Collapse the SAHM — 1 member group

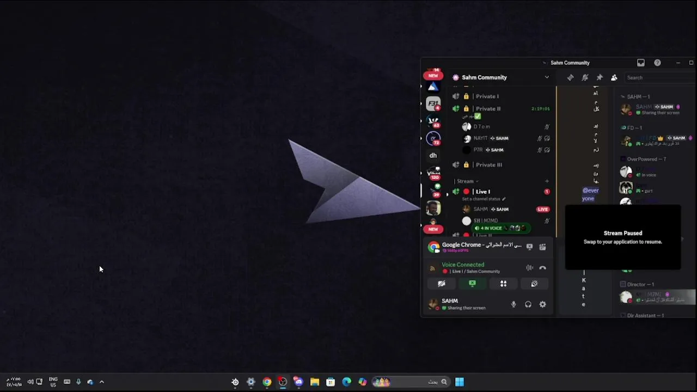click(x=638, y=97)
